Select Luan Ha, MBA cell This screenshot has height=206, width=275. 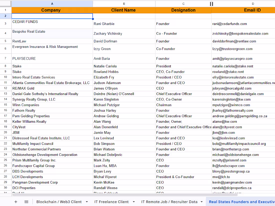coord(124,166)
